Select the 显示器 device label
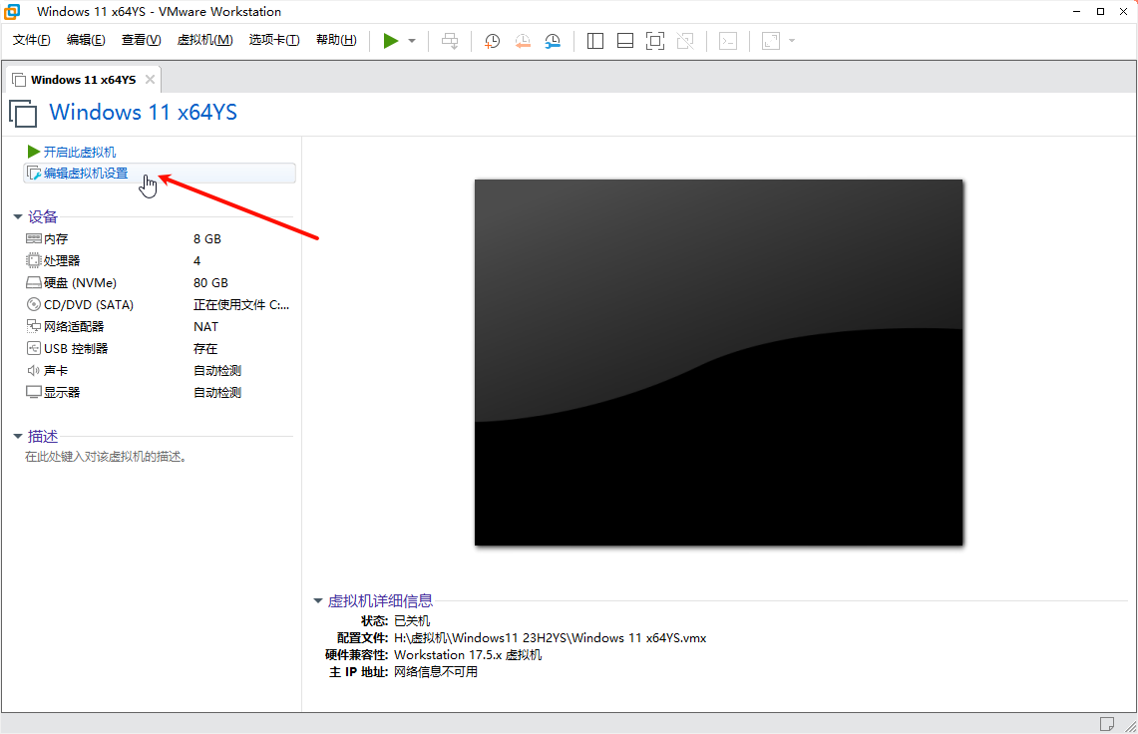The image size is (1138, 734). click(62, 392)
